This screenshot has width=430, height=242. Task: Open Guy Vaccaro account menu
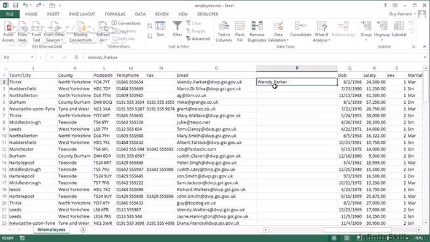402,14
